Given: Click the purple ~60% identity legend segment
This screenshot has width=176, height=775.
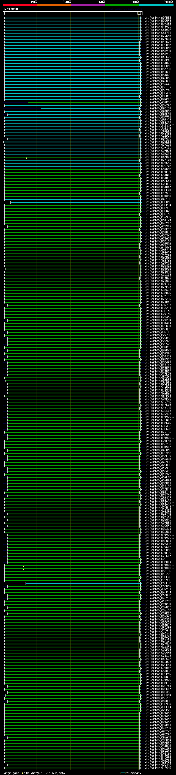Looking at the screenshot, I should pyautogui.click(x=88, y=5).
